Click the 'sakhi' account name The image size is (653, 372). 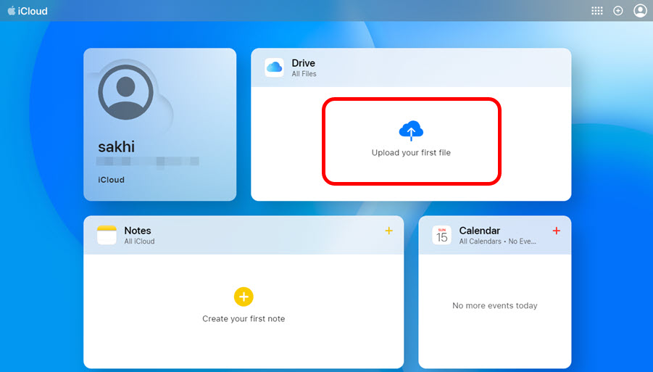coord(116,146)
